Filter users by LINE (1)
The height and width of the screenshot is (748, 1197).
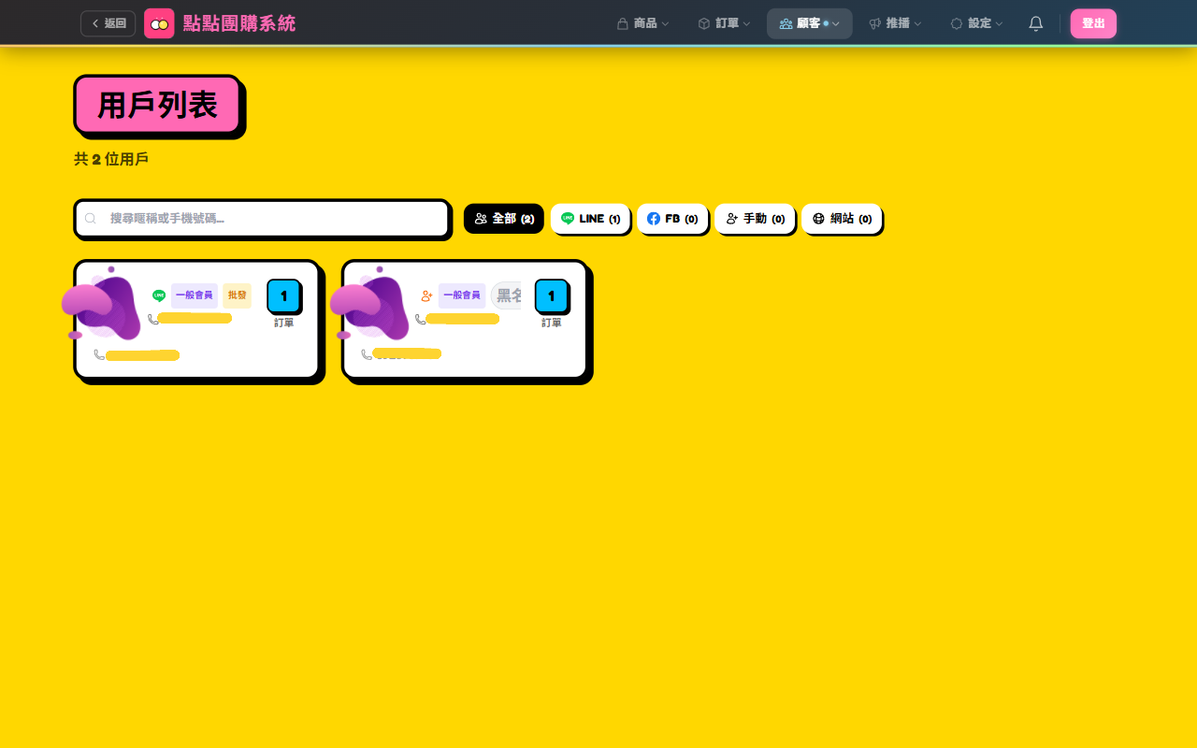[590, 219]
